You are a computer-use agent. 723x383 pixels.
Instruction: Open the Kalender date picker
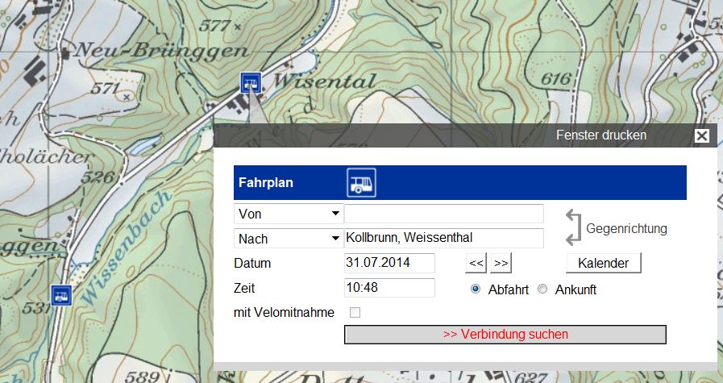[x=603, y=263]
